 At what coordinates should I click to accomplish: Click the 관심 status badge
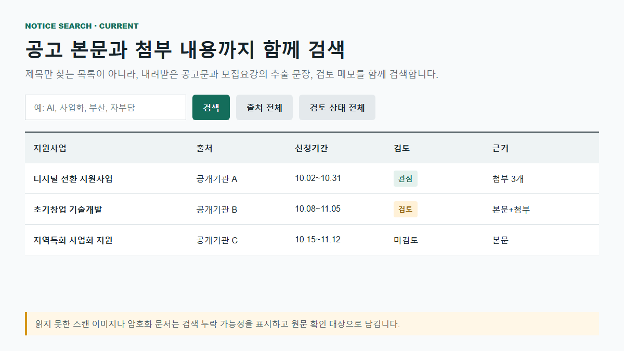406,178
